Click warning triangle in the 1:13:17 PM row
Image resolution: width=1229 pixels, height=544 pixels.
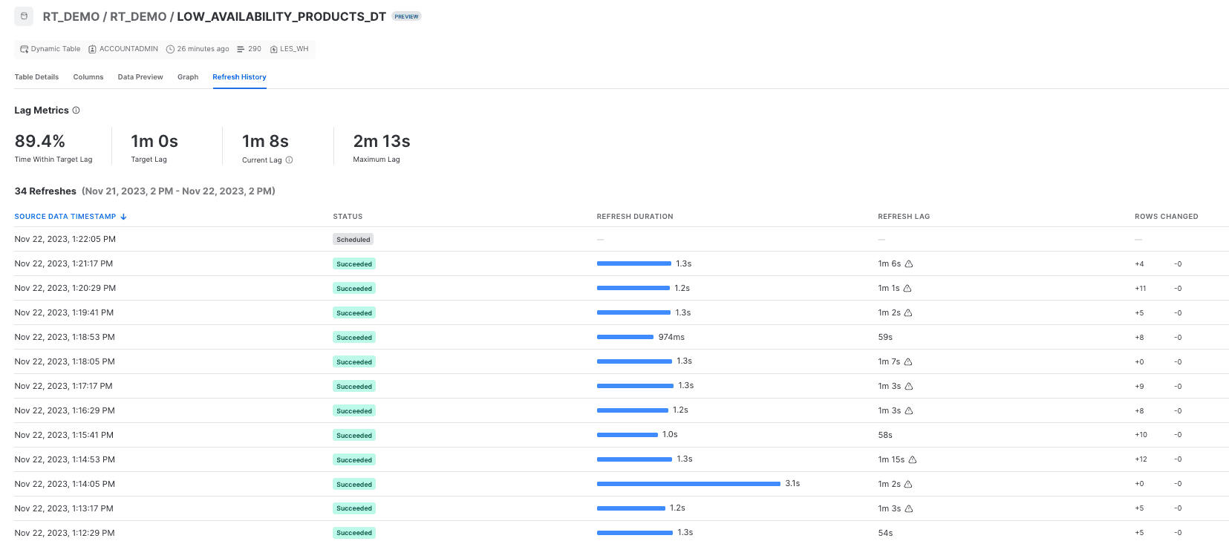click(909, 508)
